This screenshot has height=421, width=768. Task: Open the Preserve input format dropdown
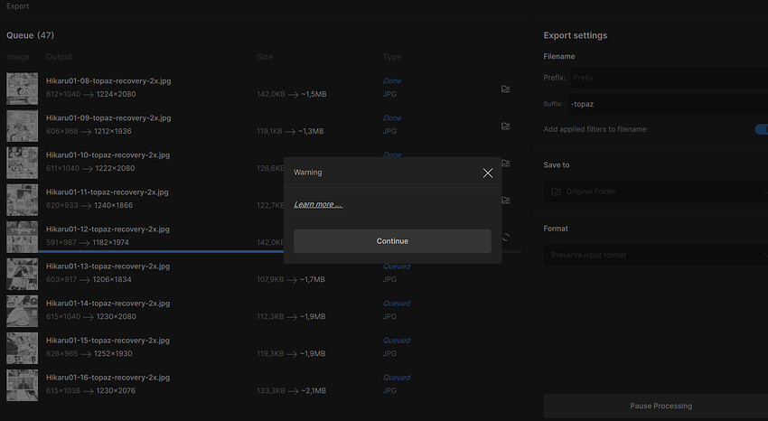pos(655,256)
